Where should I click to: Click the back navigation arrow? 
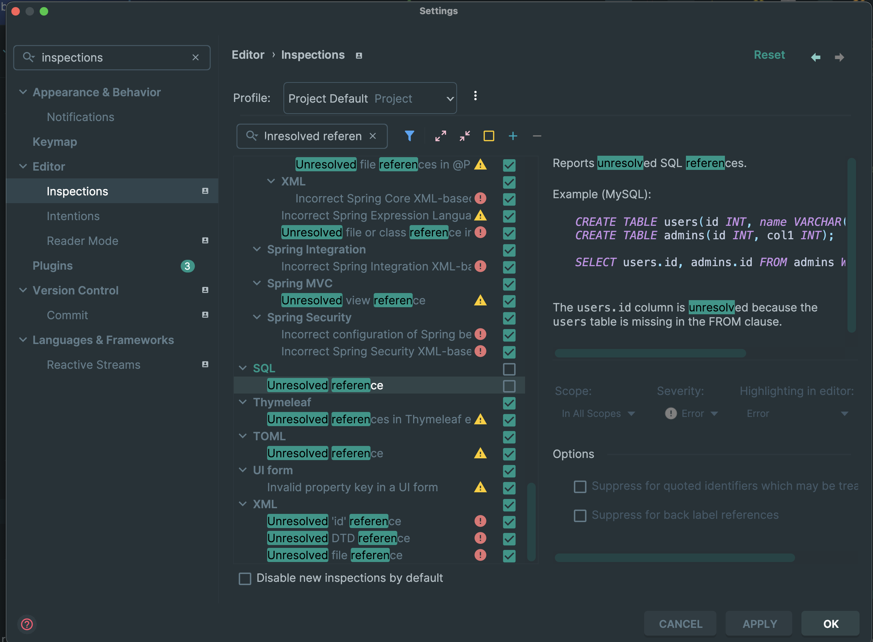(816, 58)
